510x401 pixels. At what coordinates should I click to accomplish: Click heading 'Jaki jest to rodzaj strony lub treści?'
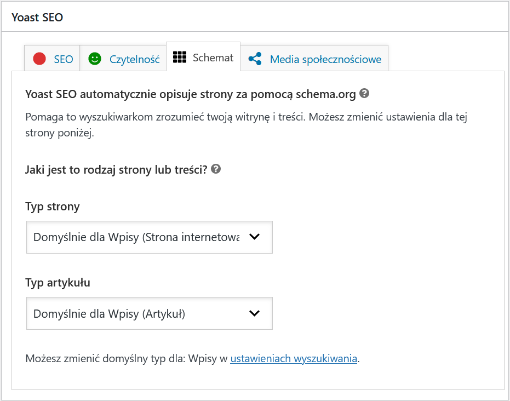click(x=116, y=170)
